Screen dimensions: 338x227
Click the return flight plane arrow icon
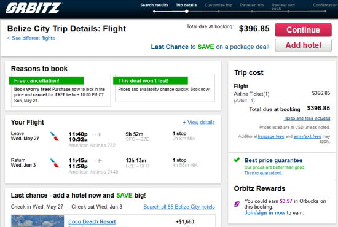(x=97, y=161)
